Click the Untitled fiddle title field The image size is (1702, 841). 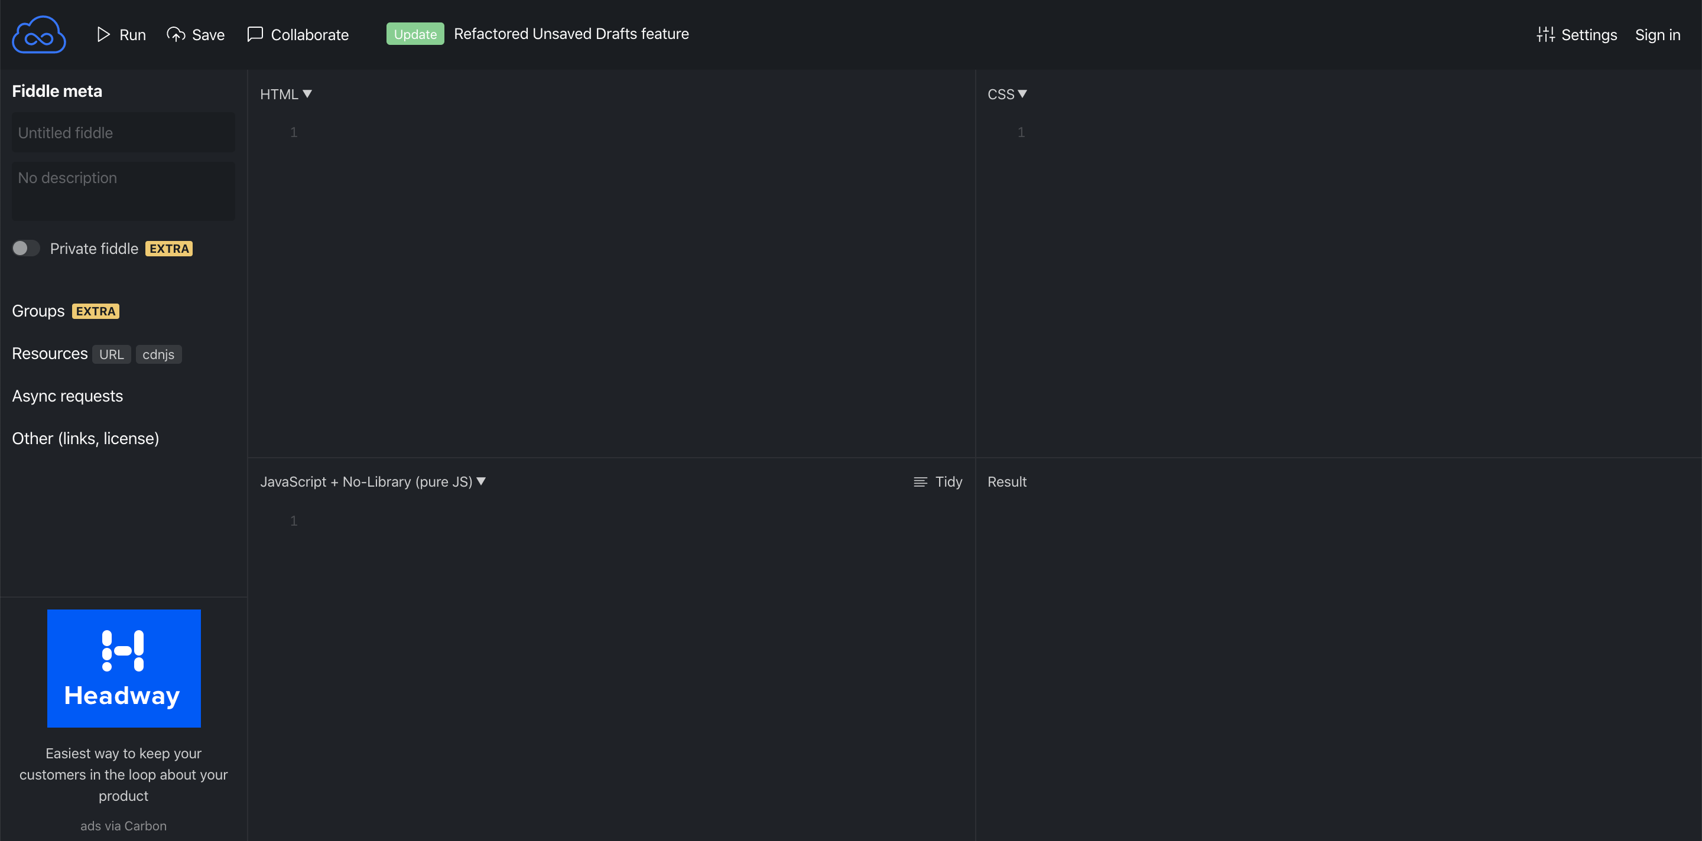pyautogui.click(x=123, y=133)
